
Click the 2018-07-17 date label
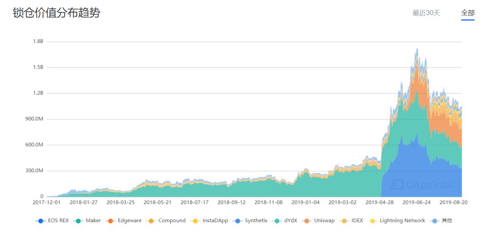tap(194, 203)
